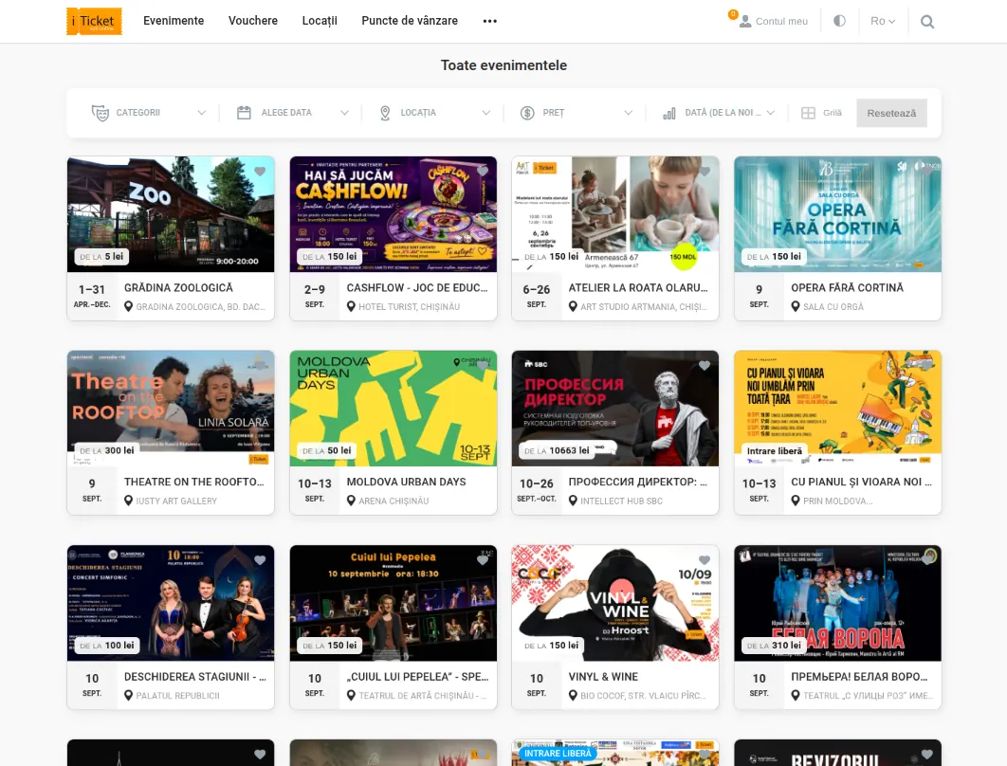Favorite the Atelier la roata olarului heart
This screenshot has height=766, width=1007.
point(705,172)
